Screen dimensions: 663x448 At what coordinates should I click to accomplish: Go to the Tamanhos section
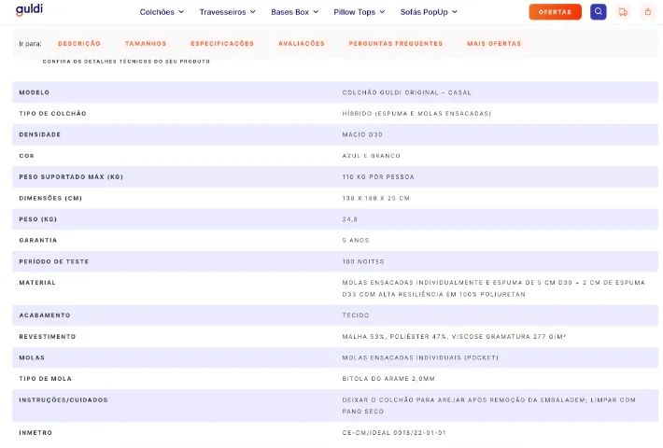click(x=146, y=44)
